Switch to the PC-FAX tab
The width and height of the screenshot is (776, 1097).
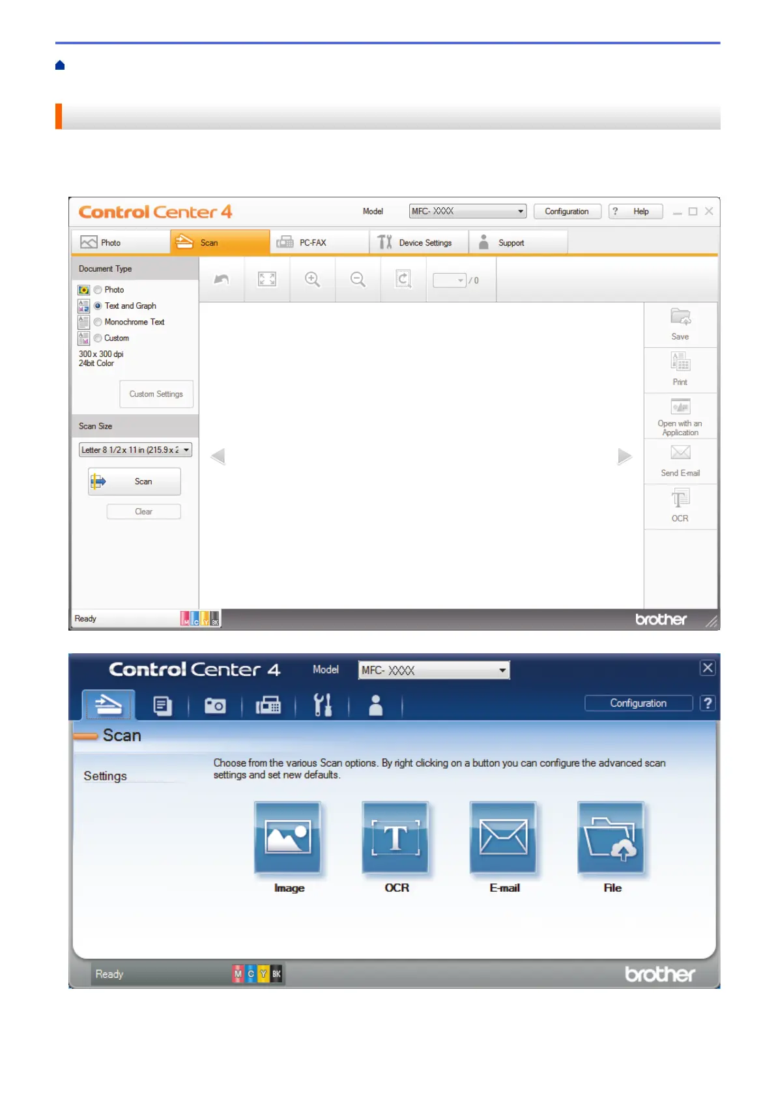tap(319, 242)
